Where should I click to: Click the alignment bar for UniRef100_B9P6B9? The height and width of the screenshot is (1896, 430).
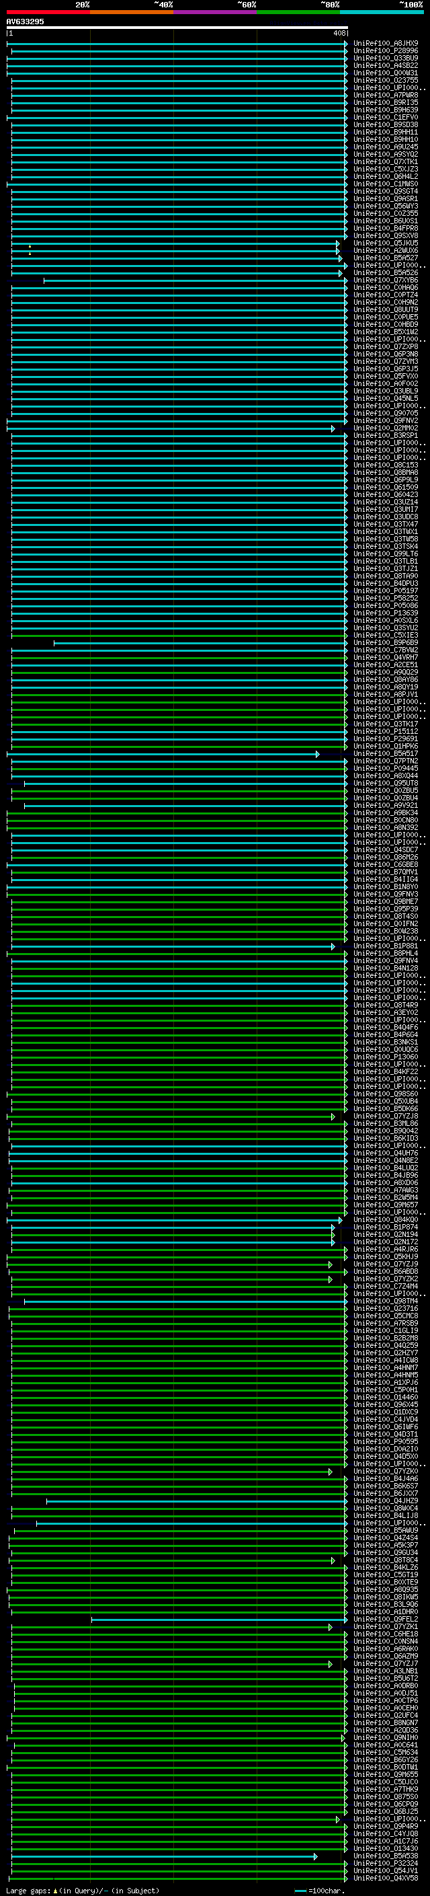tap(201, 643)
